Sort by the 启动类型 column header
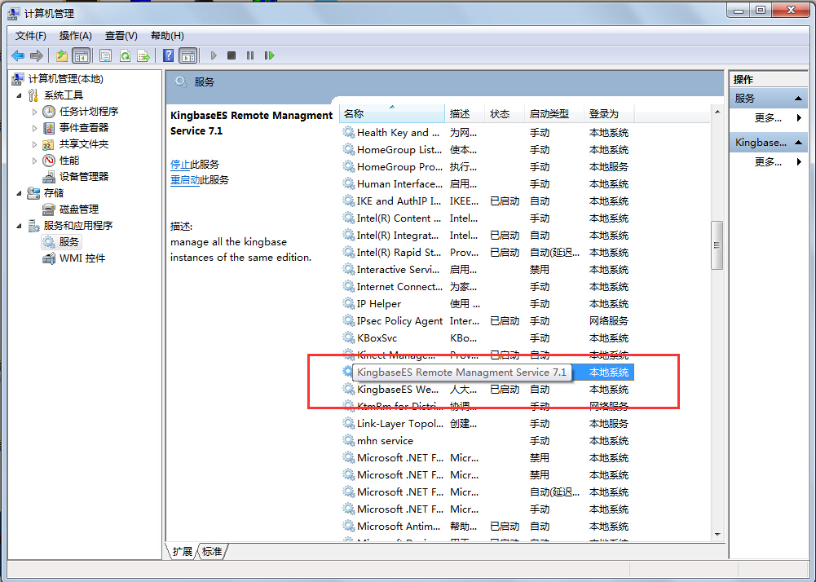Viewport: 816px width, 582px height. [554, 113]
